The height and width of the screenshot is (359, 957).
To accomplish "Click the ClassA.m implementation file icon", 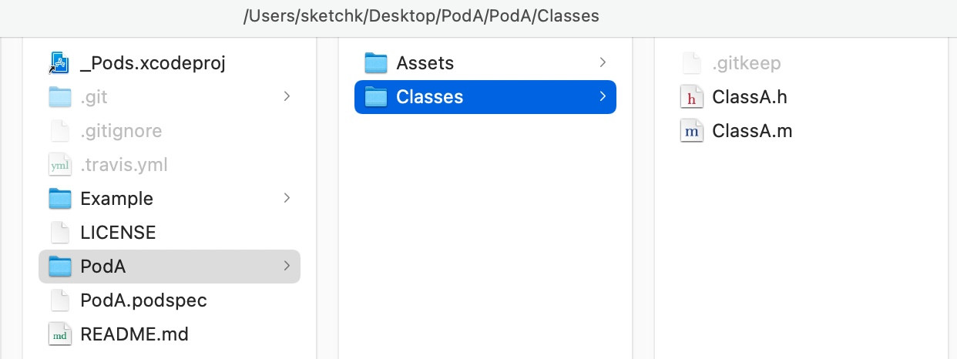I will 692,131.
